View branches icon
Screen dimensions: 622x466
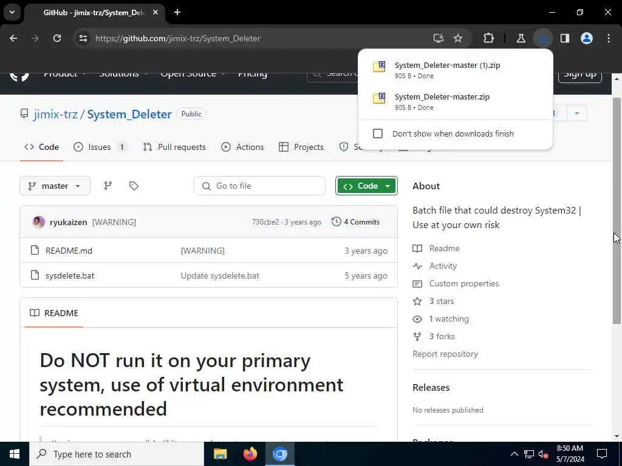108,186
